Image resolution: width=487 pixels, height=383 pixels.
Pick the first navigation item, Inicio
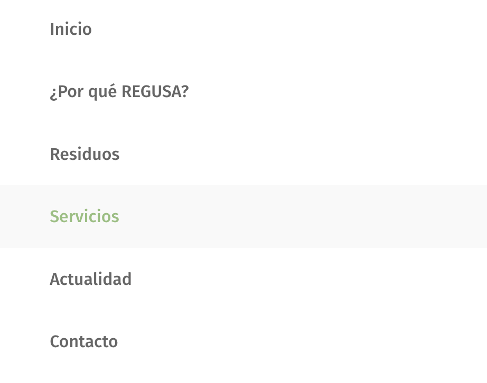point(71,30)
